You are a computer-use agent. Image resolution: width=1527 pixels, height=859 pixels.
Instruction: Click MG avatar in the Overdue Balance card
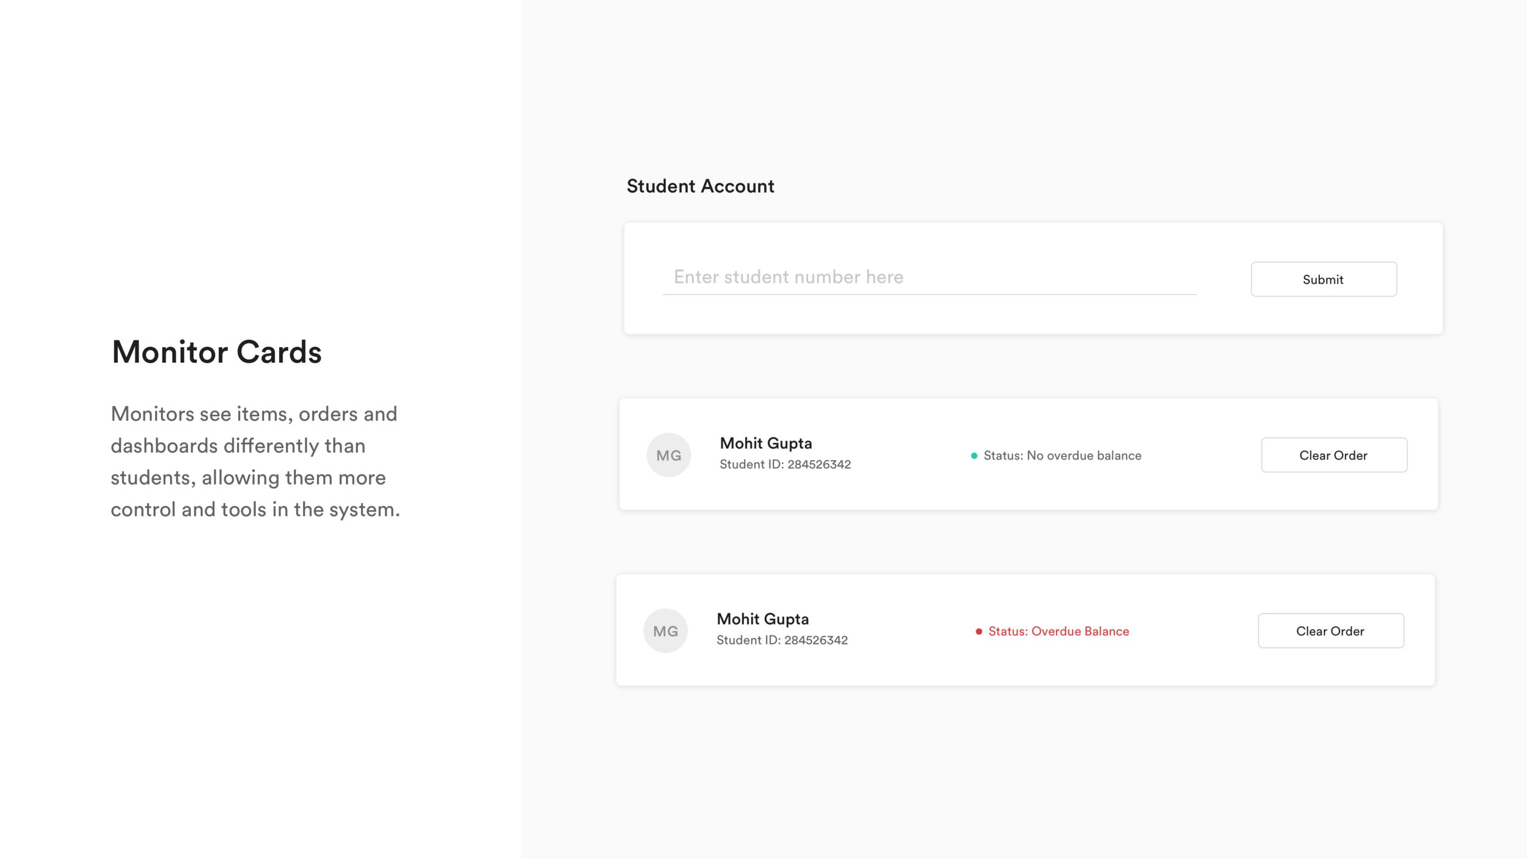pos(666,631)
